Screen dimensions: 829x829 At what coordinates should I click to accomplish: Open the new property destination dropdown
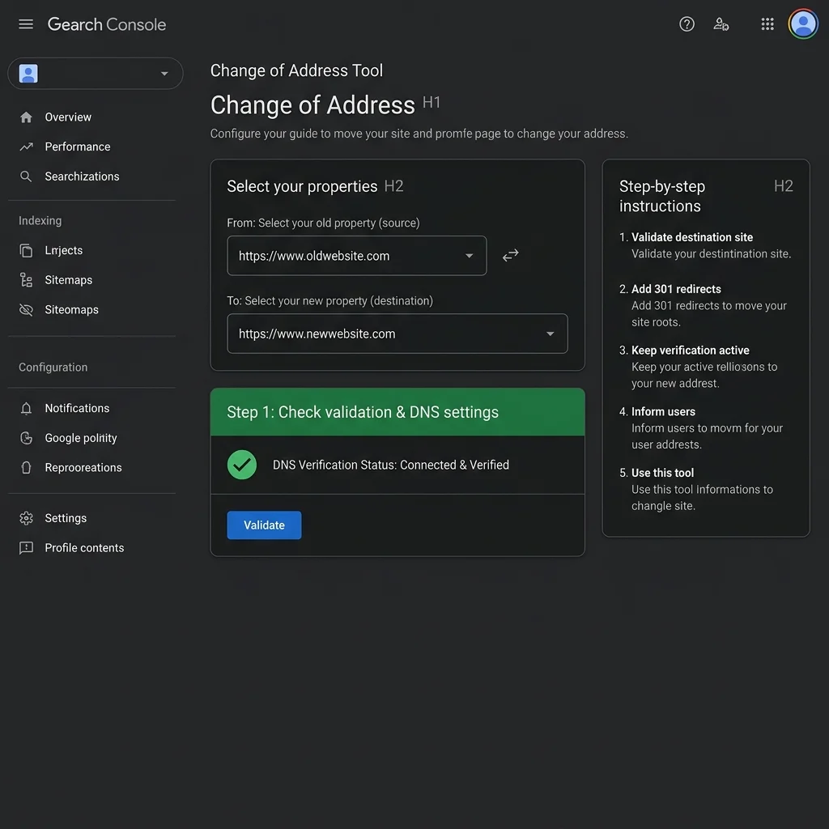(x=397, y=334)
